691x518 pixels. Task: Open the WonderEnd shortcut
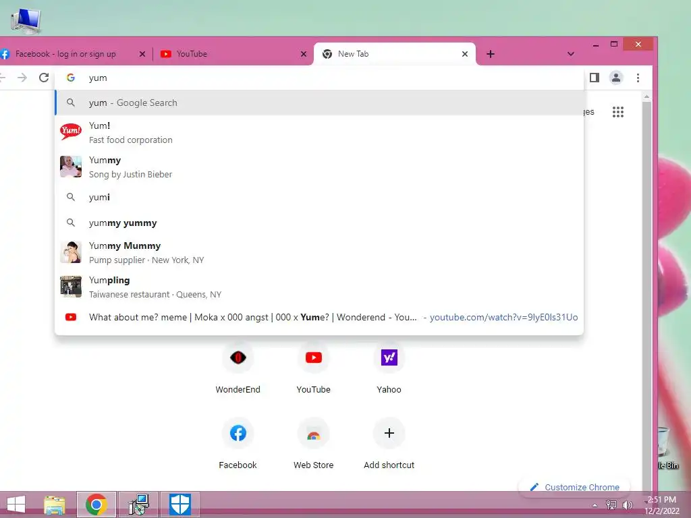(238, 368)
